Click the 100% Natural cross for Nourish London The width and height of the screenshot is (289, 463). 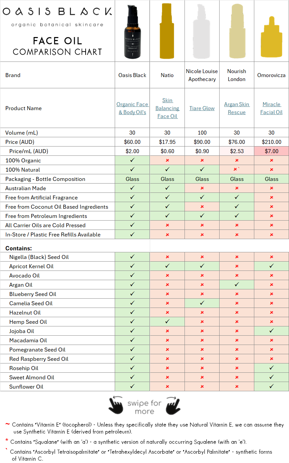click(x=236, y=170)
